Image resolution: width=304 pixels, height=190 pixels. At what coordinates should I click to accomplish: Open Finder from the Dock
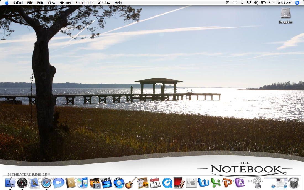tap(10, 183)
